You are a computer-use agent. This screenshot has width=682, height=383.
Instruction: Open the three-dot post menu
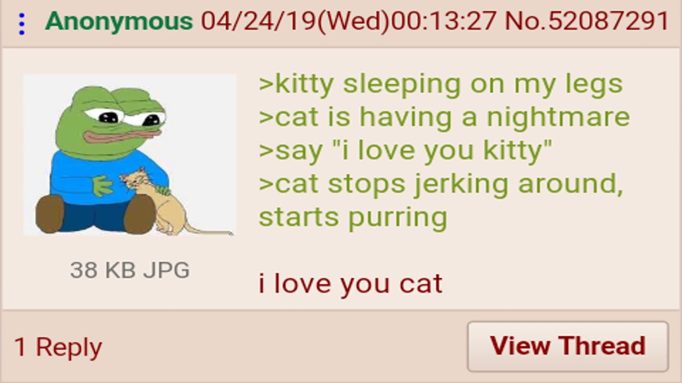(21, 24)
